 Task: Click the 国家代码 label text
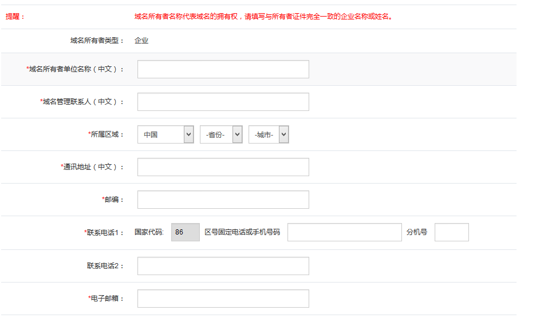(149, 232)
